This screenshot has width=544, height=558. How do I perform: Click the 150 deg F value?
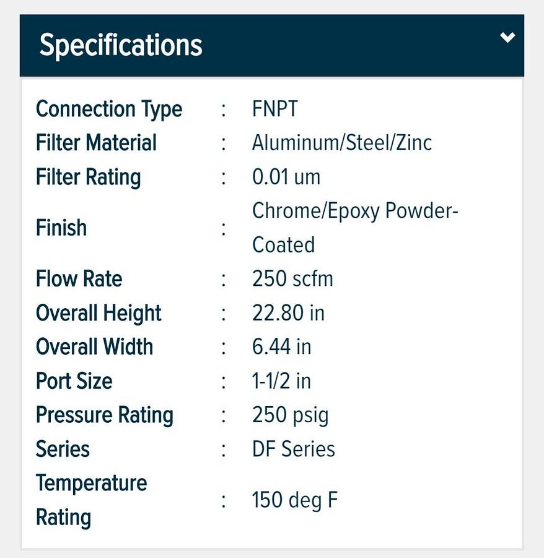(294, 499)
